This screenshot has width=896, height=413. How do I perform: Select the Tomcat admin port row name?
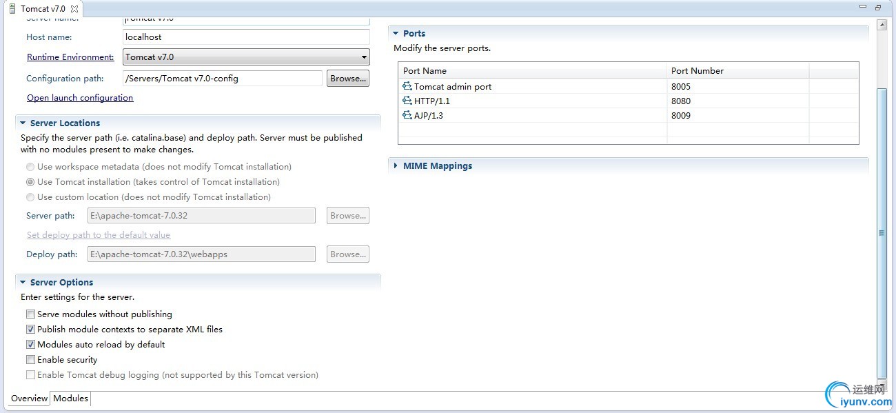[x=453, y=87]
